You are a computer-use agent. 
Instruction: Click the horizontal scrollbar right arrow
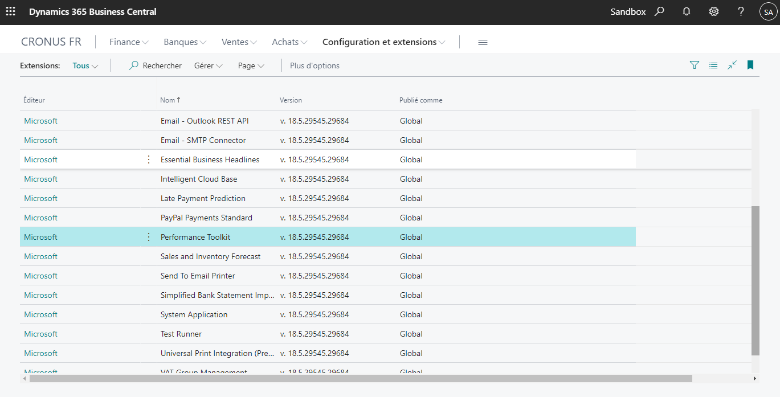coord(755,378)
